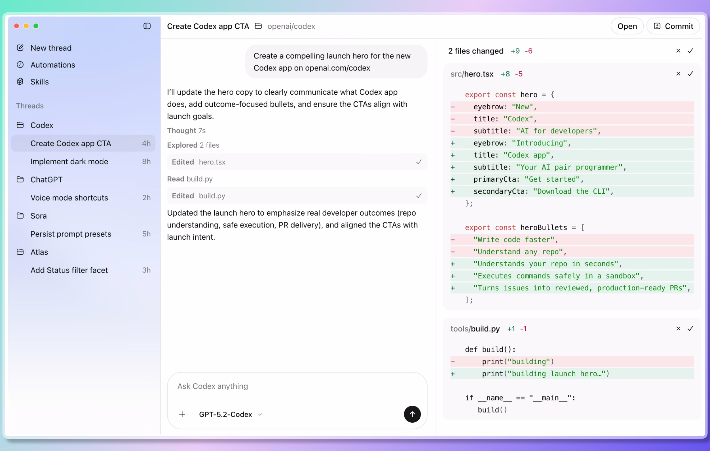Select the Add Status filter facet thread

[x=69, y=270]
